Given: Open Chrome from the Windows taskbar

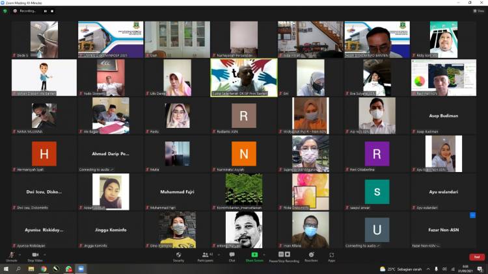Looking at the screenshot, I should click(x=44, y=269).
